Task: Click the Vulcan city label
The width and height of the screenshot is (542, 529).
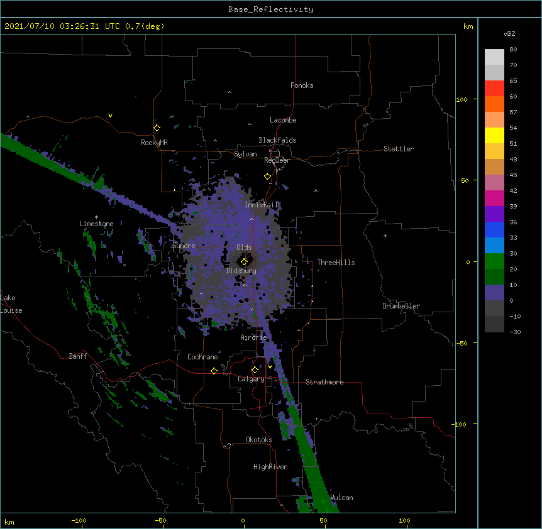Action: click(341, 498)
